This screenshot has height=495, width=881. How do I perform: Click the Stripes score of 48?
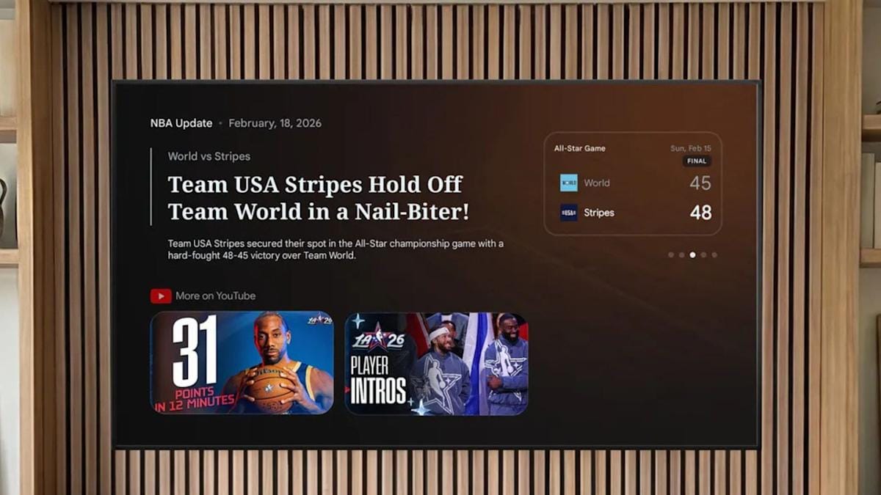[x=701, y=213]
